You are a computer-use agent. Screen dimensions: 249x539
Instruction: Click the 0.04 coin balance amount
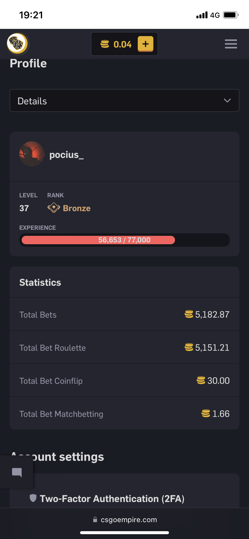tap(122, 45)
